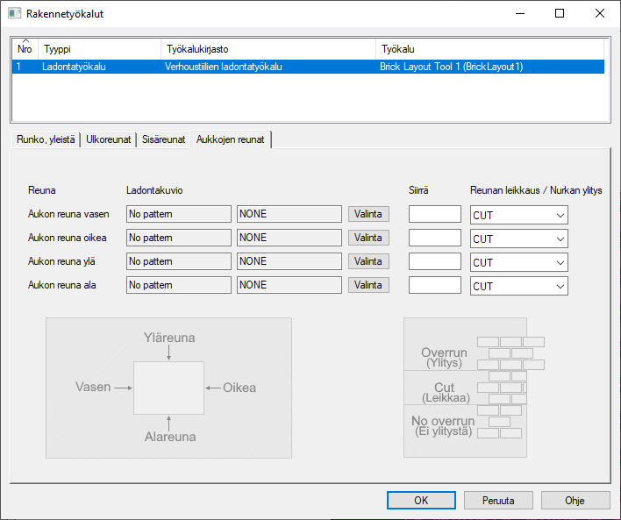Select the Sisäreunat tab
This screenshot has width=621, height=520.
click(x=164, y=139)
